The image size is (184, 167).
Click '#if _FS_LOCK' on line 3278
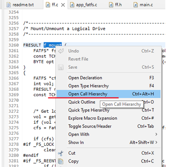click(x=39, y=144)
